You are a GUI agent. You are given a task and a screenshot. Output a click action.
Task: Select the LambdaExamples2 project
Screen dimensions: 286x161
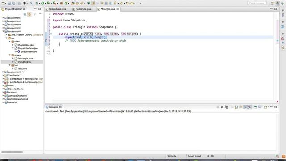[18, 99]
